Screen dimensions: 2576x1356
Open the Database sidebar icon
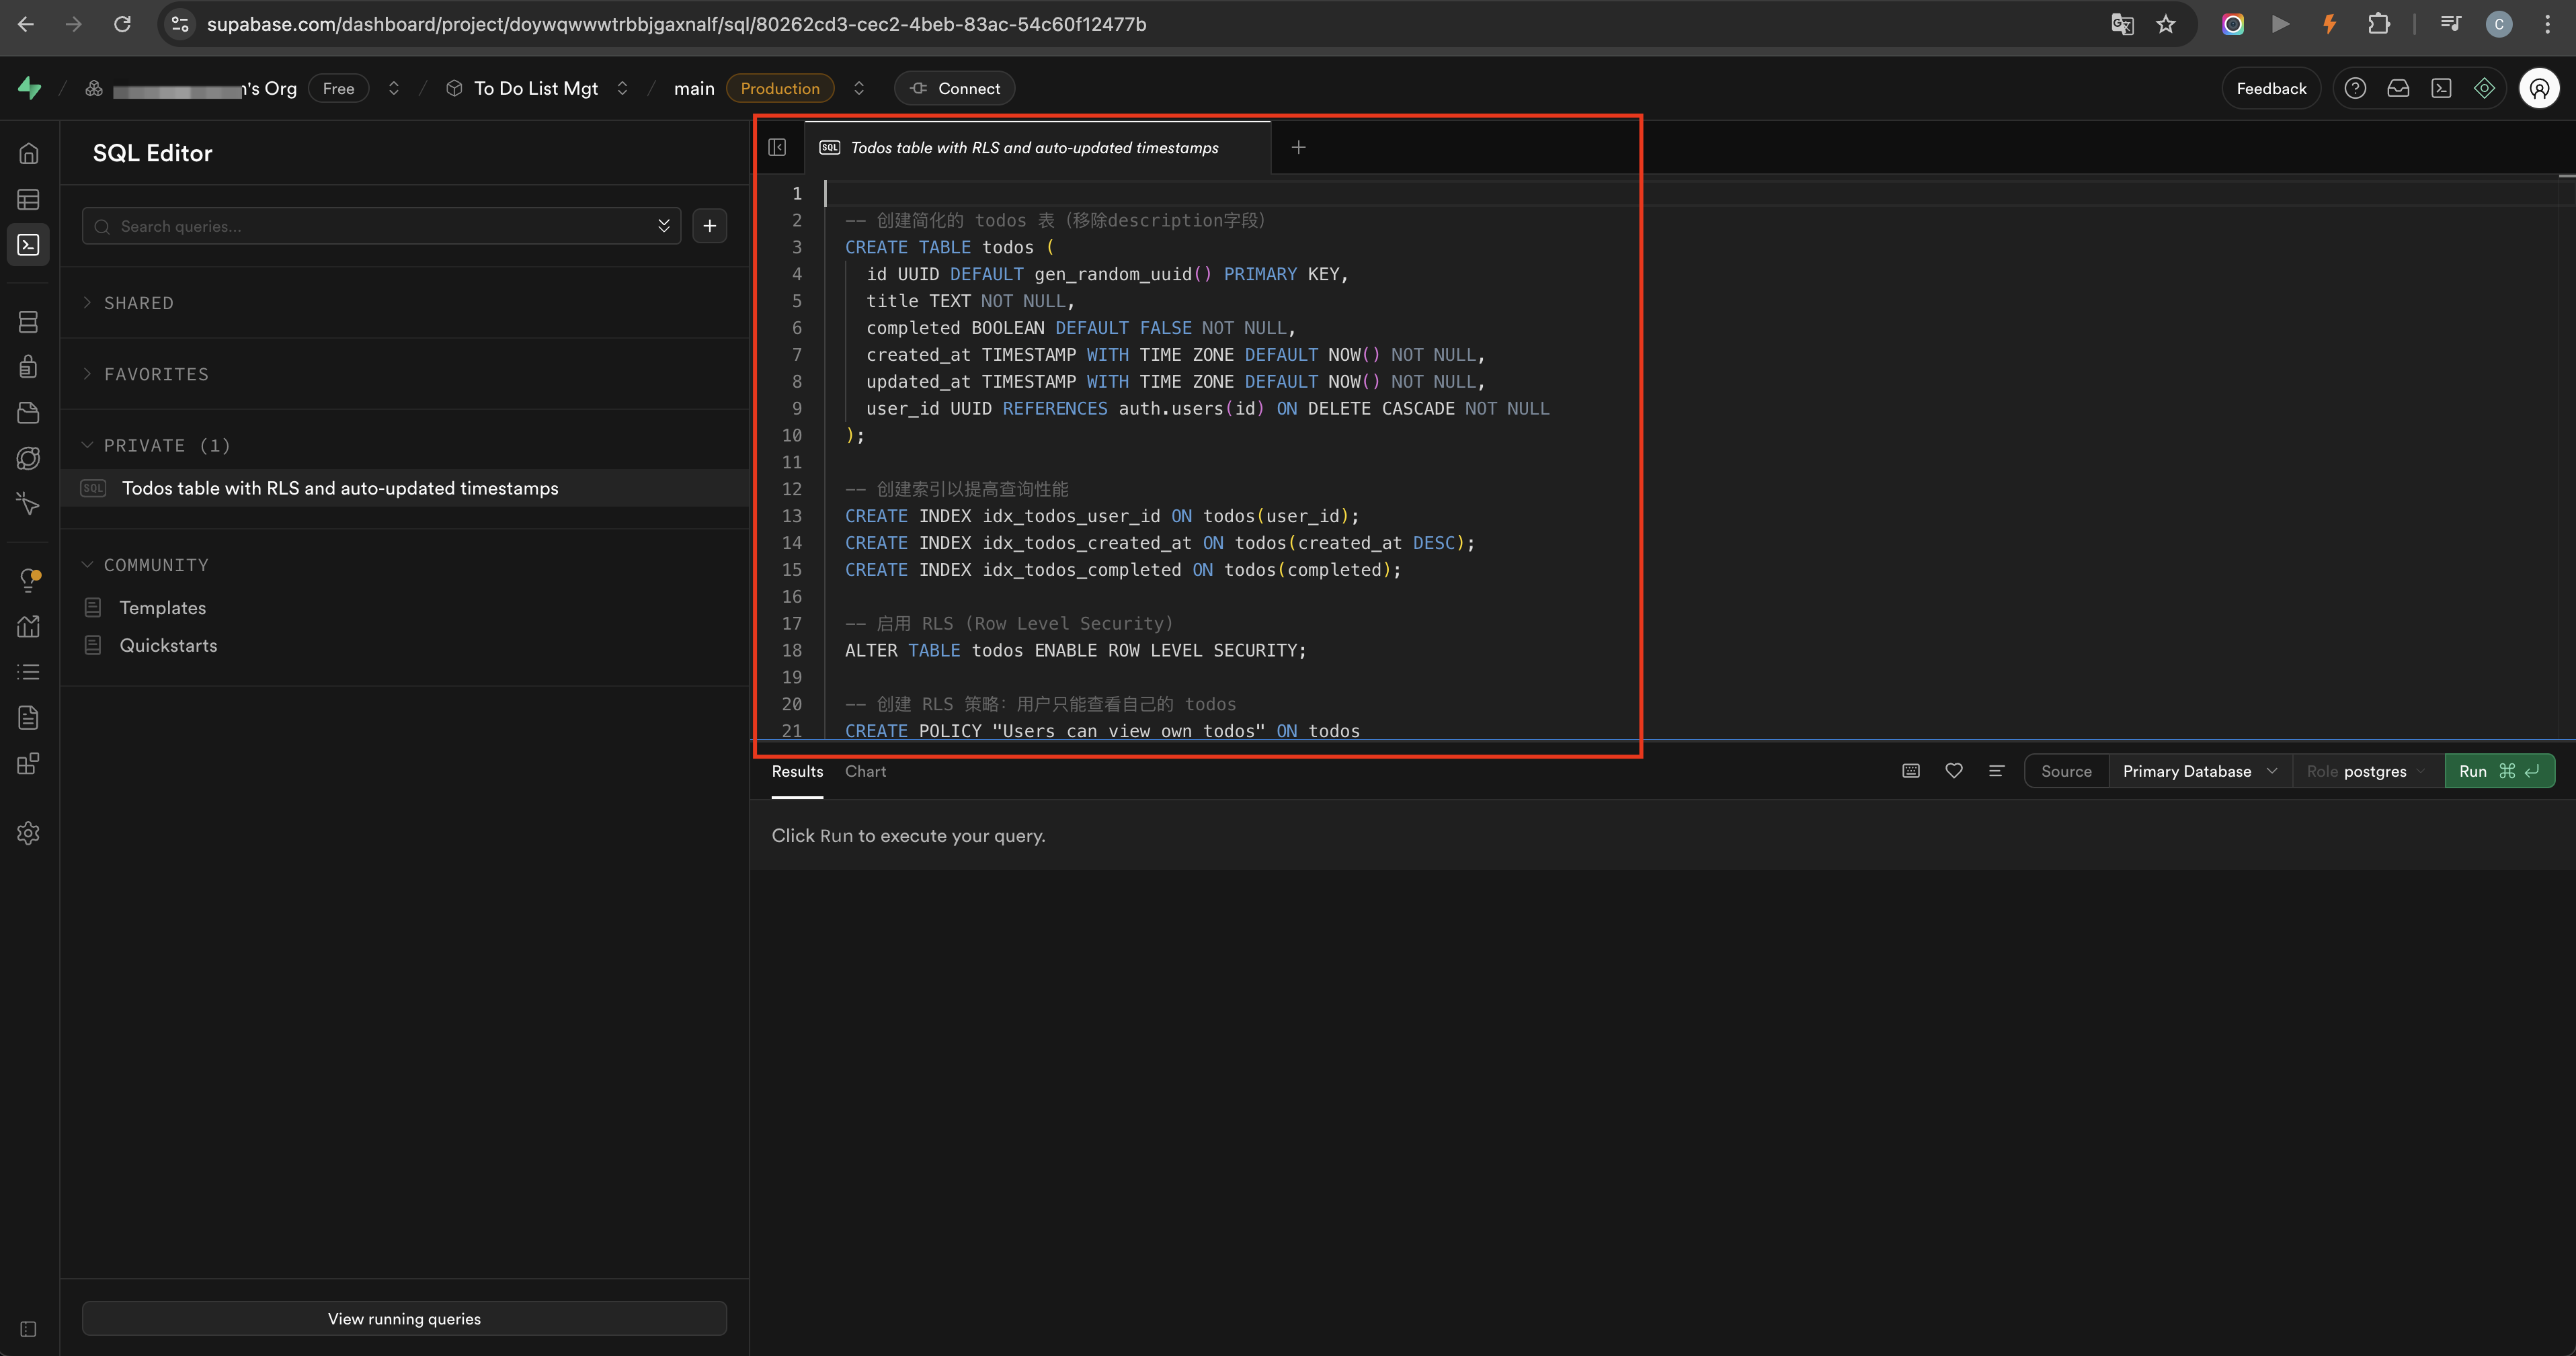pyautogui.click(x=29, y=322)
